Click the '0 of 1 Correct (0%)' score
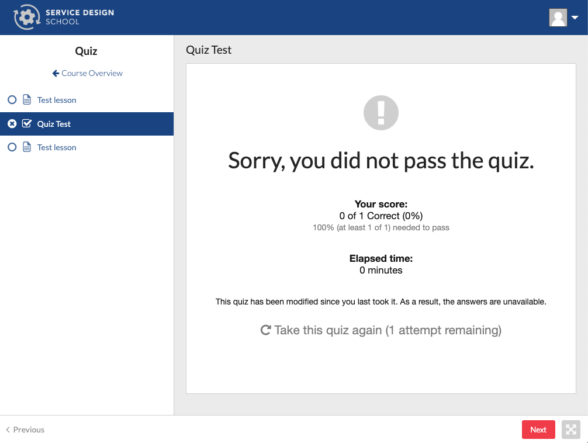The height and width of the screenshot is (443, 588). pos(381,216)
